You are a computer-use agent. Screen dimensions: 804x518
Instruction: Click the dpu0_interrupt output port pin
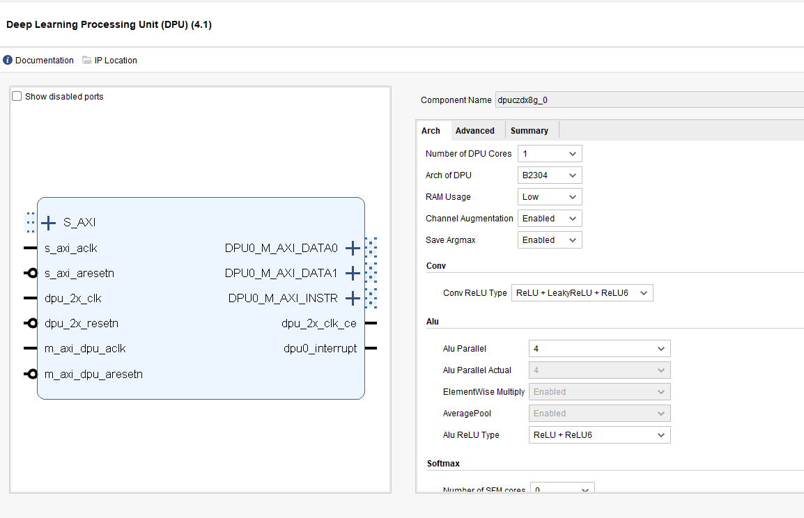(x=371, y=348)
